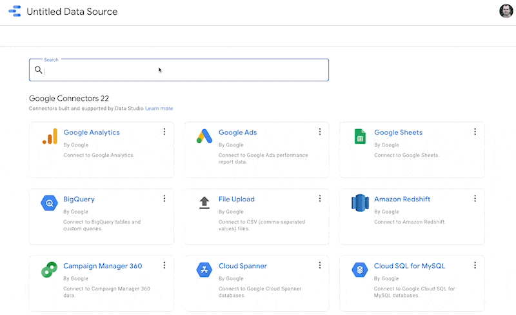
Task: Click the Cloud SQL for MySQL icon
Action: pos(360,270)
